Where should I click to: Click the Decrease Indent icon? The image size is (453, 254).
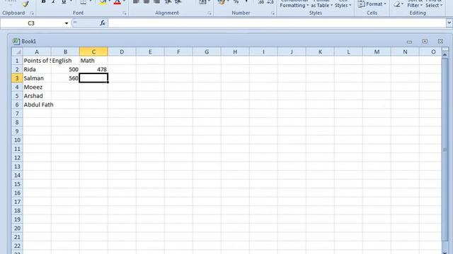click(x=168, y=2)
